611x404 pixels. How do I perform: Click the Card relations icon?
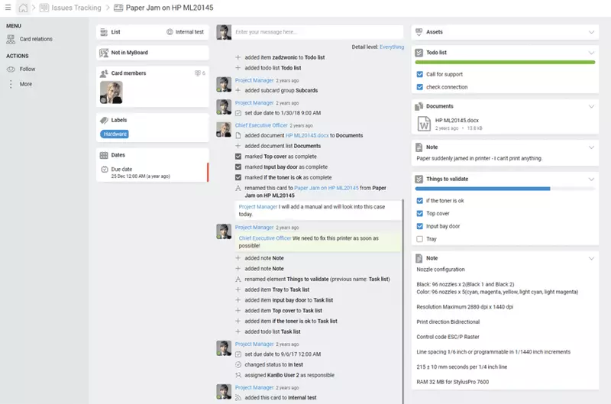11,39
